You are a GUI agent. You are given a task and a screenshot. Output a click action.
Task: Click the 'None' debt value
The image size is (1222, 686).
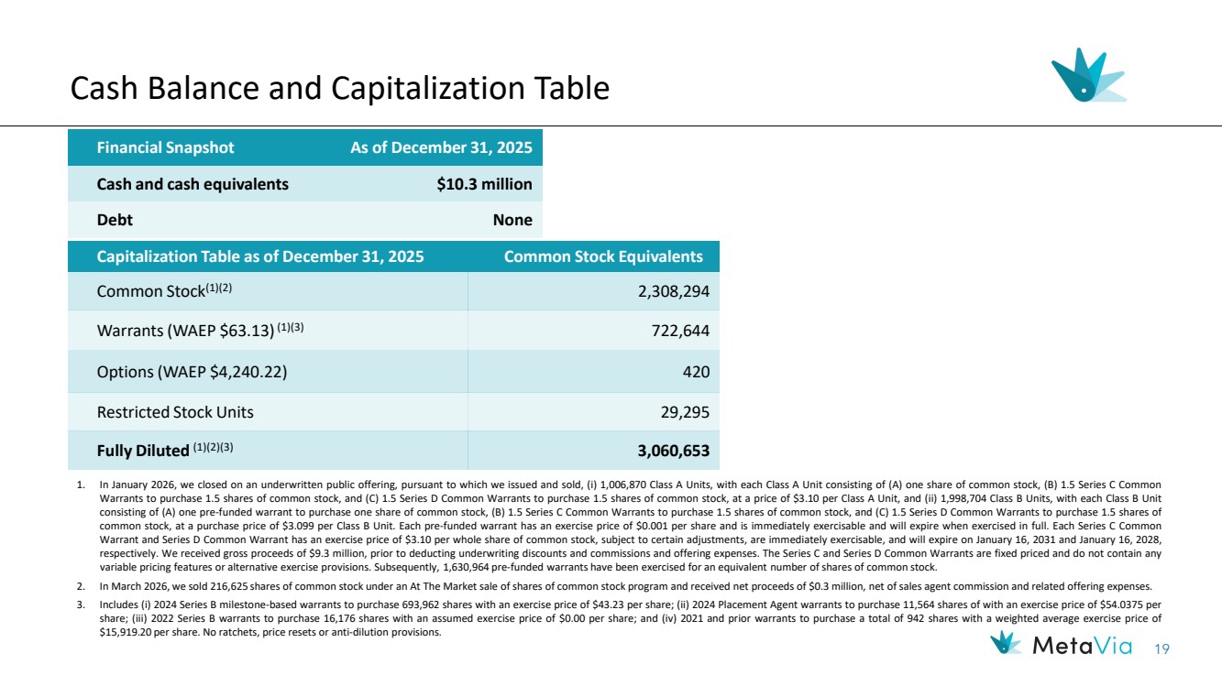[512, 220]
